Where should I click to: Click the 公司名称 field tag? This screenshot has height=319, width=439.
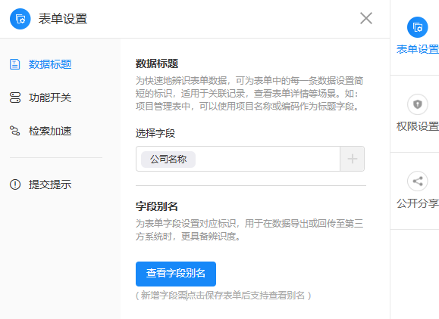[168, 159]
